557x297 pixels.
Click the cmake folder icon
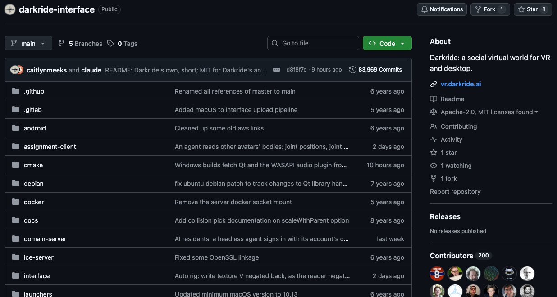tap(16, 165)
